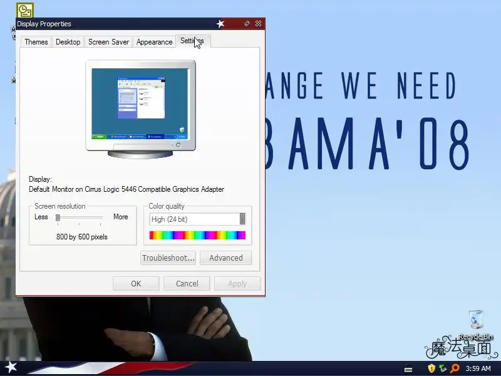Image resolution: width=501 pixels, height=376 pixels.
Task: Go to the Screen Saver tab
Action: pyautogui.click(x=108, y=42)
